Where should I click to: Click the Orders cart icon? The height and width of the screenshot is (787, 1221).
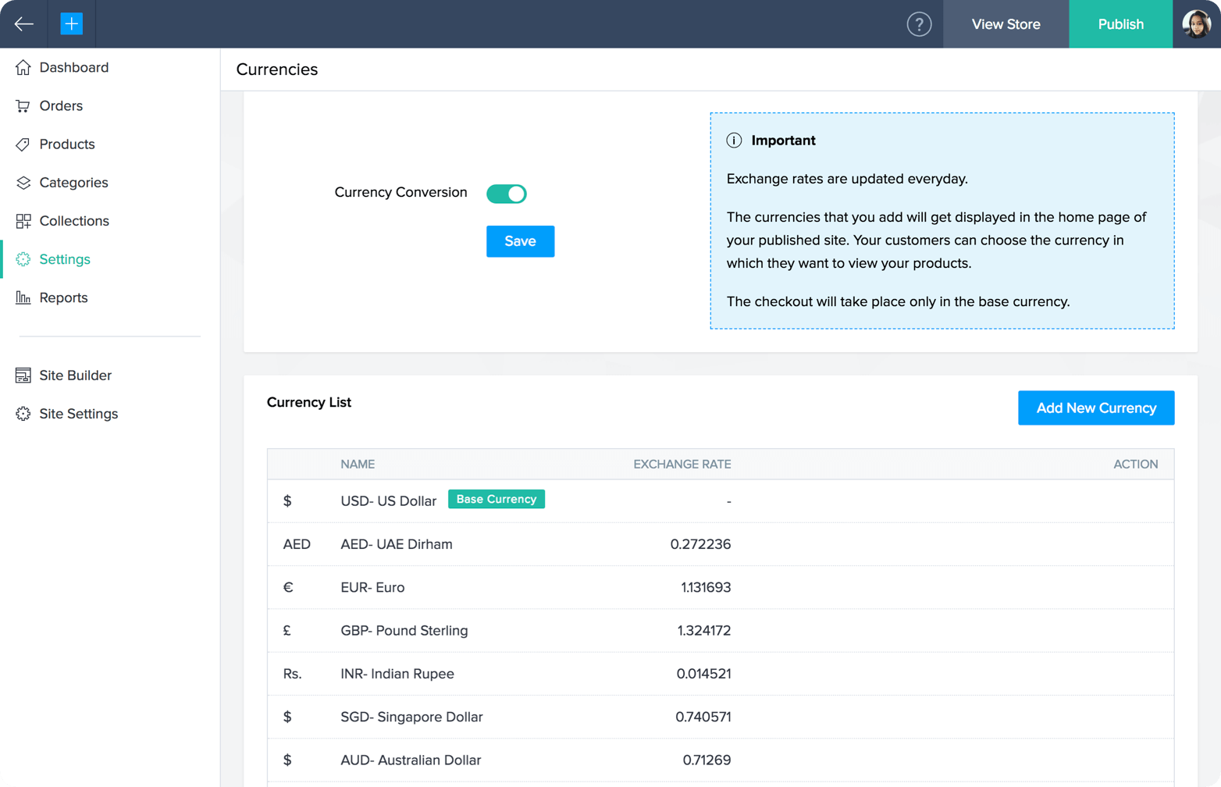point(23,106)
